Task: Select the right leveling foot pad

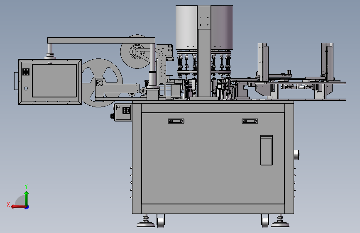Action: (280, 224)
